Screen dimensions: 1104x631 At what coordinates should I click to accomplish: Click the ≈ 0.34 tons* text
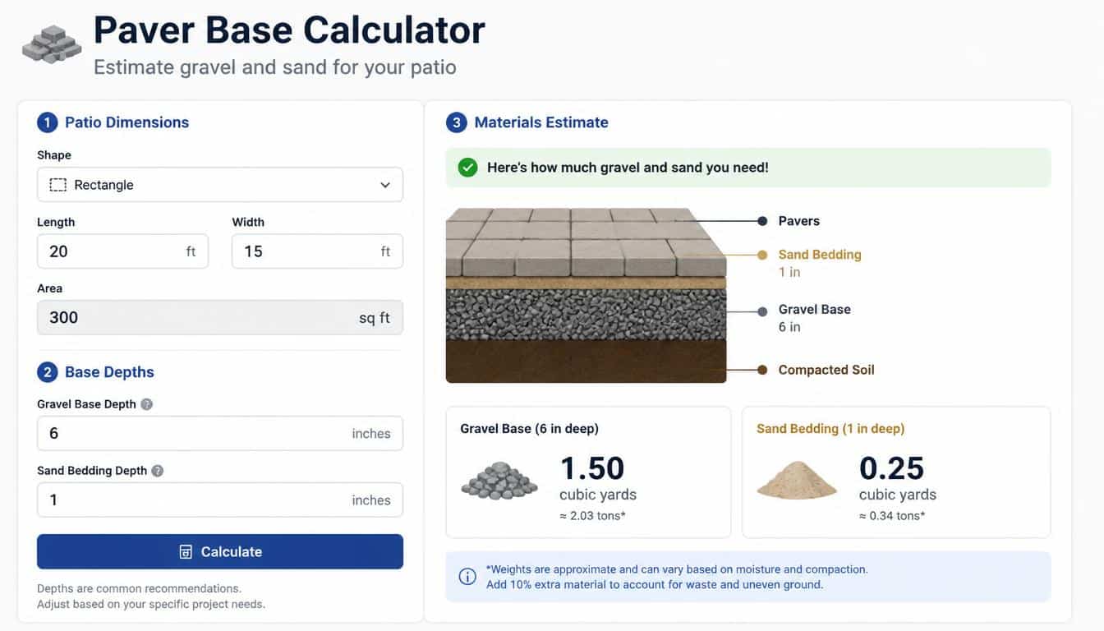[892, 516]
